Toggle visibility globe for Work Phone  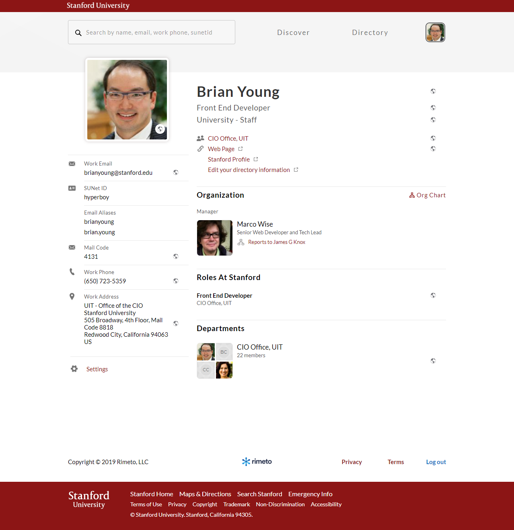(x=176, y=281)
